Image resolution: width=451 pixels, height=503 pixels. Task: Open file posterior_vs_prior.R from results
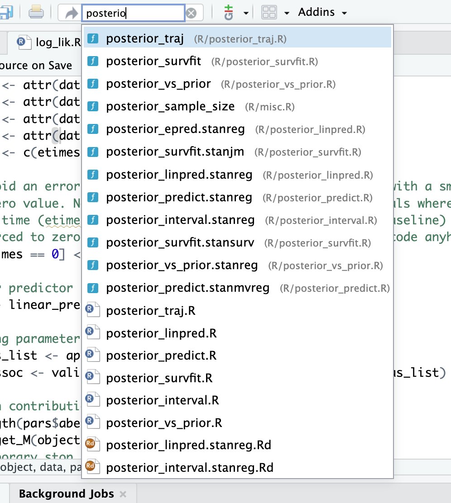(237, 423)
